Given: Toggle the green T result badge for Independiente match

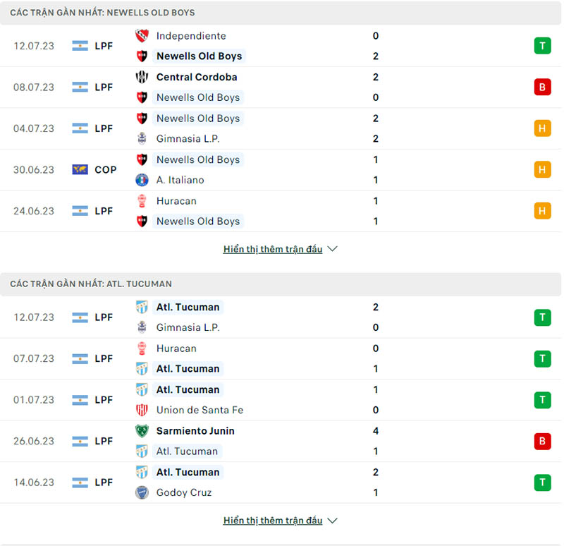Looking at the screenshot, I should (542, 45).
